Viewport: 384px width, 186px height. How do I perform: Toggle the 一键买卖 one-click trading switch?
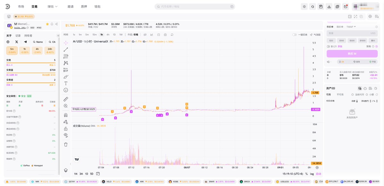(294, 35)
